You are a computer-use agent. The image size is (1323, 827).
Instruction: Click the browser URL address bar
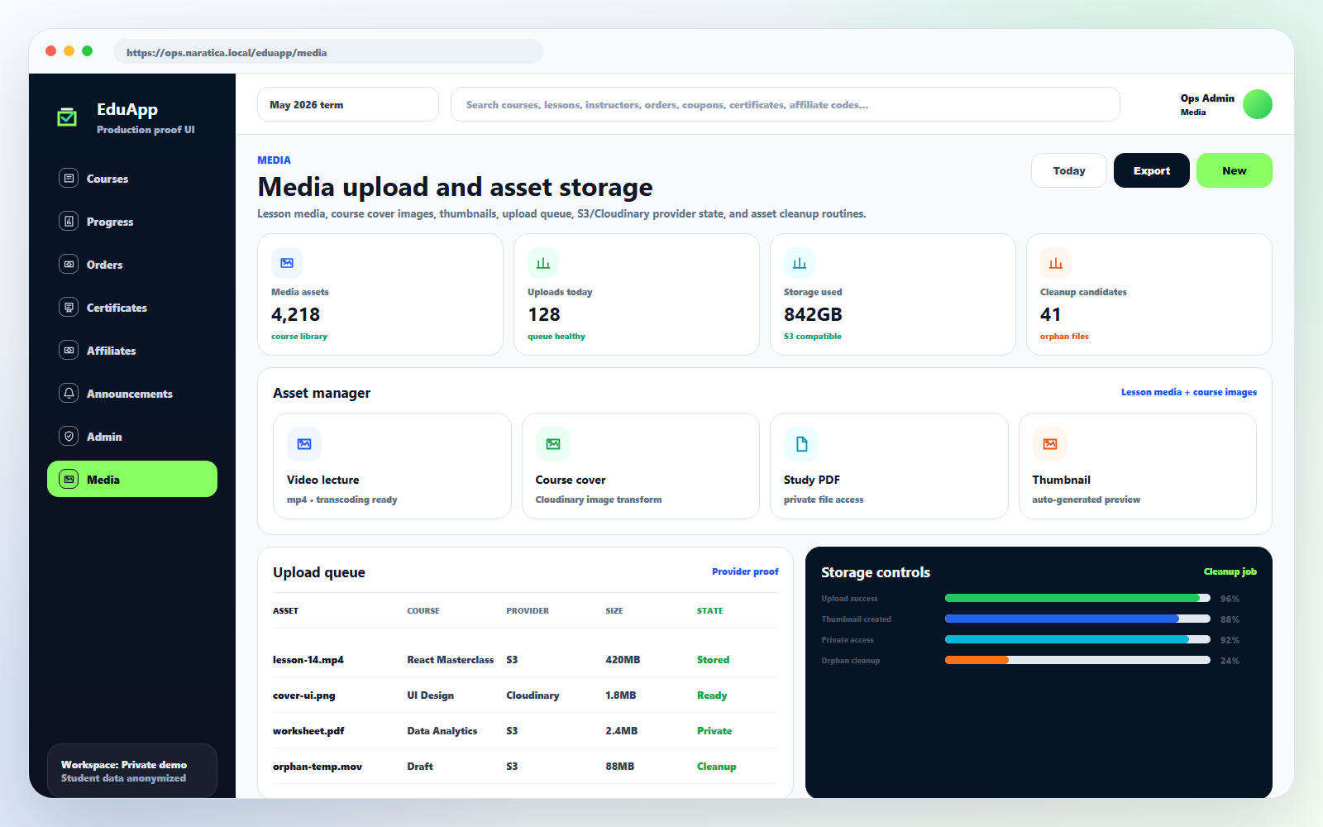point(328,51)
